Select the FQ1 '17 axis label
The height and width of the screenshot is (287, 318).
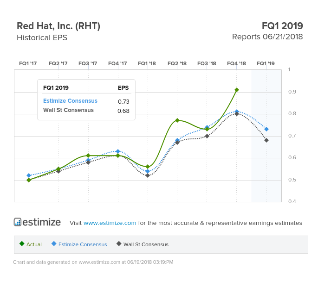[28, 63]
